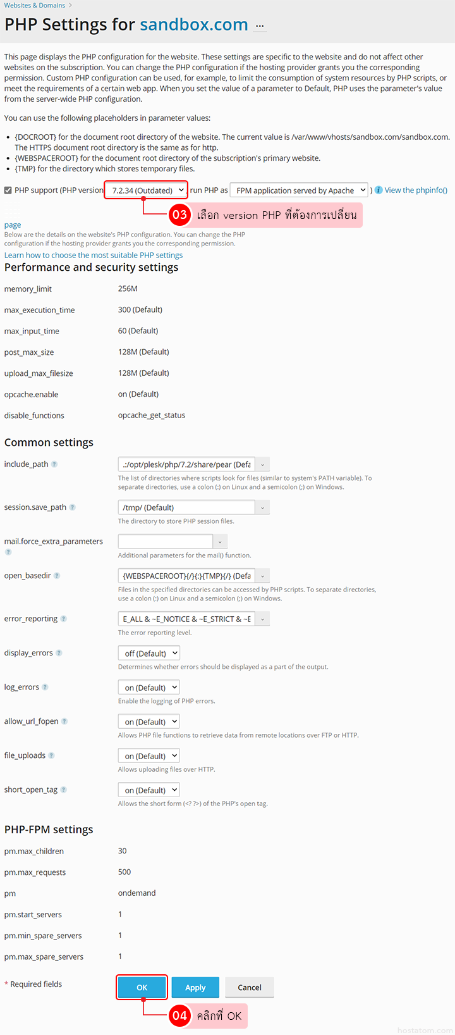Click help icon next to session.save_path
455x1035 pixels.
click(x=72, y=507)
